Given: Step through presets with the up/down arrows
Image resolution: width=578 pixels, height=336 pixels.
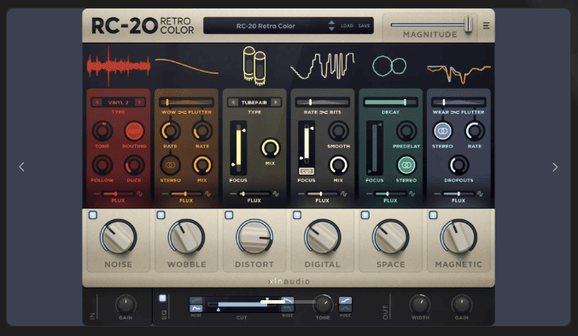Looking at the screenshot, I should point(331,26).
